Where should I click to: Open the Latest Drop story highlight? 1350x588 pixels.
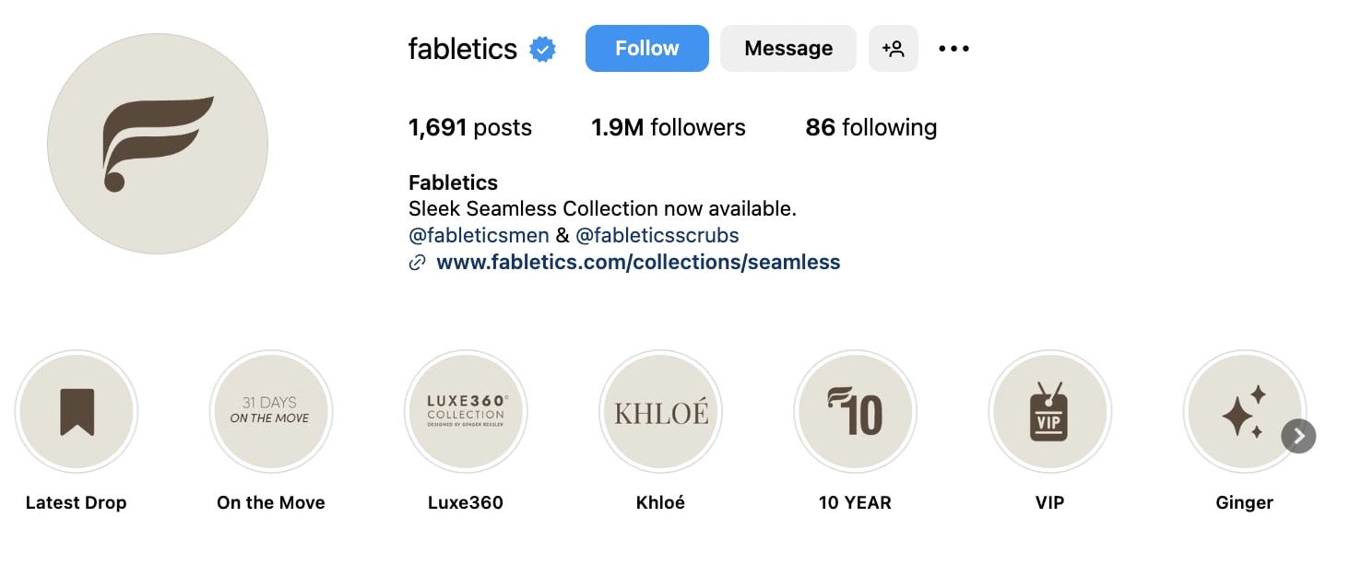77,411
